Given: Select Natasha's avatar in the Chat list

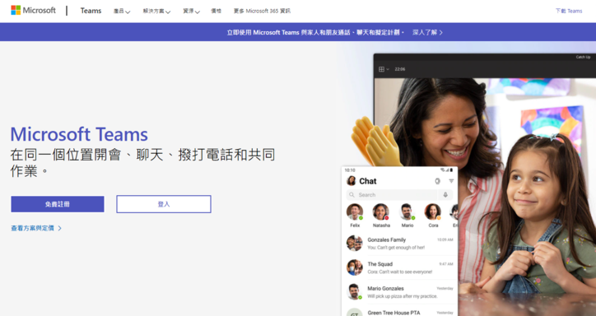Looking at the screenshot, I should click(x=380, y=211).
